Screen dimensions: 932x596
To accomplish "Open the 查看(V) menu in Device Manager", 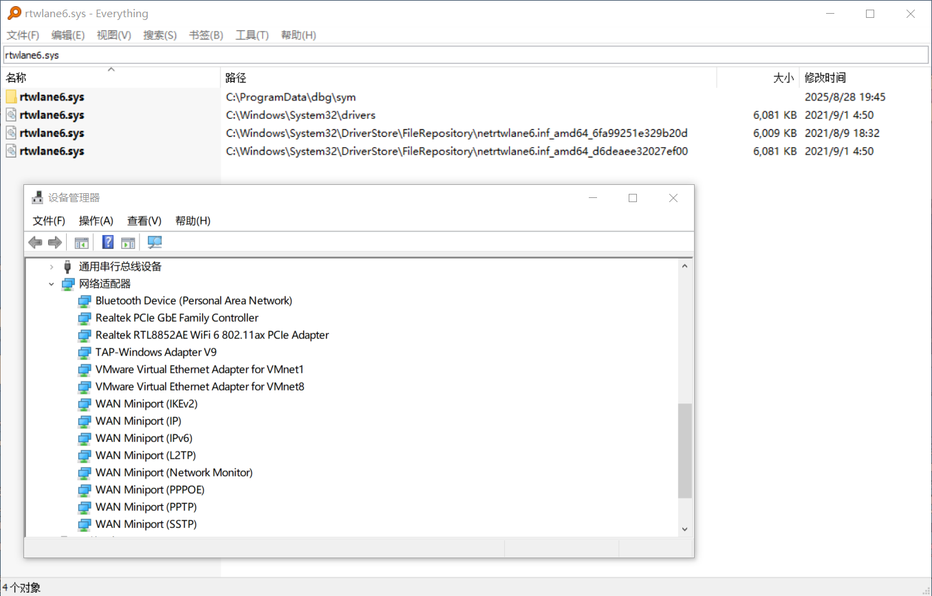I will point(144,221).
